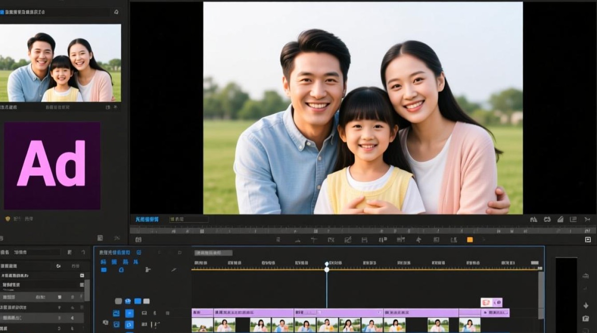Click the input field beside the blue monitor tab

pyautogui.click(x=189, y=219)
